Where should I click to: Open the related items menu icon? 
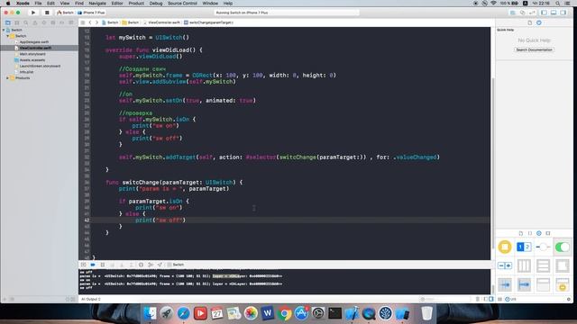[83, 22]
